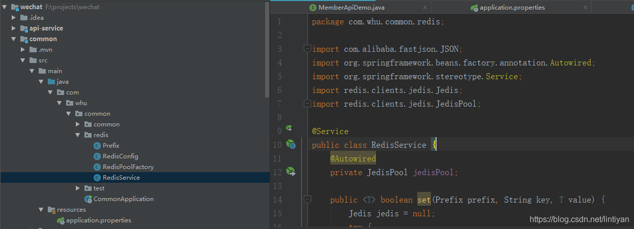Click the project tree vertical scrollbar

coord(268,49)
